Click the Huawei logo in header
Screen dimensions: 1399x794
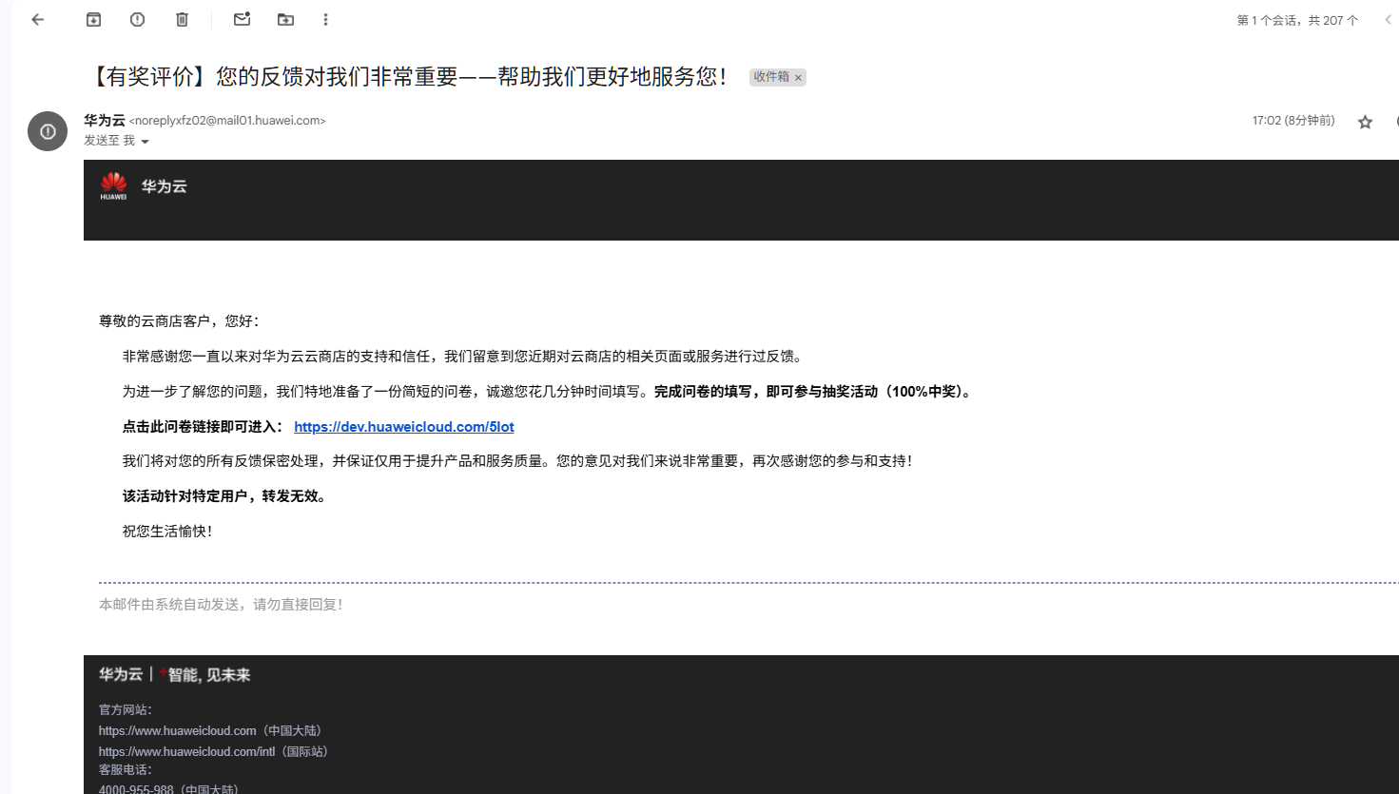click(113, 185)
